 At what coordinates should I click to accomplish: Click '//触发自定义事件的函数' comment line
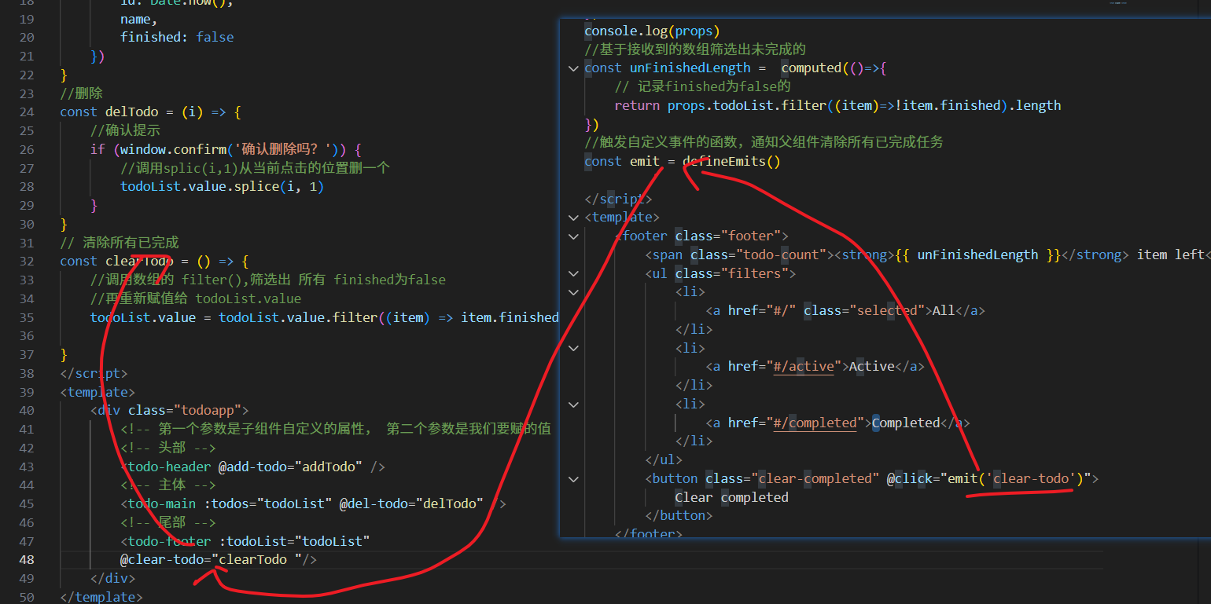tap(764, 143)
